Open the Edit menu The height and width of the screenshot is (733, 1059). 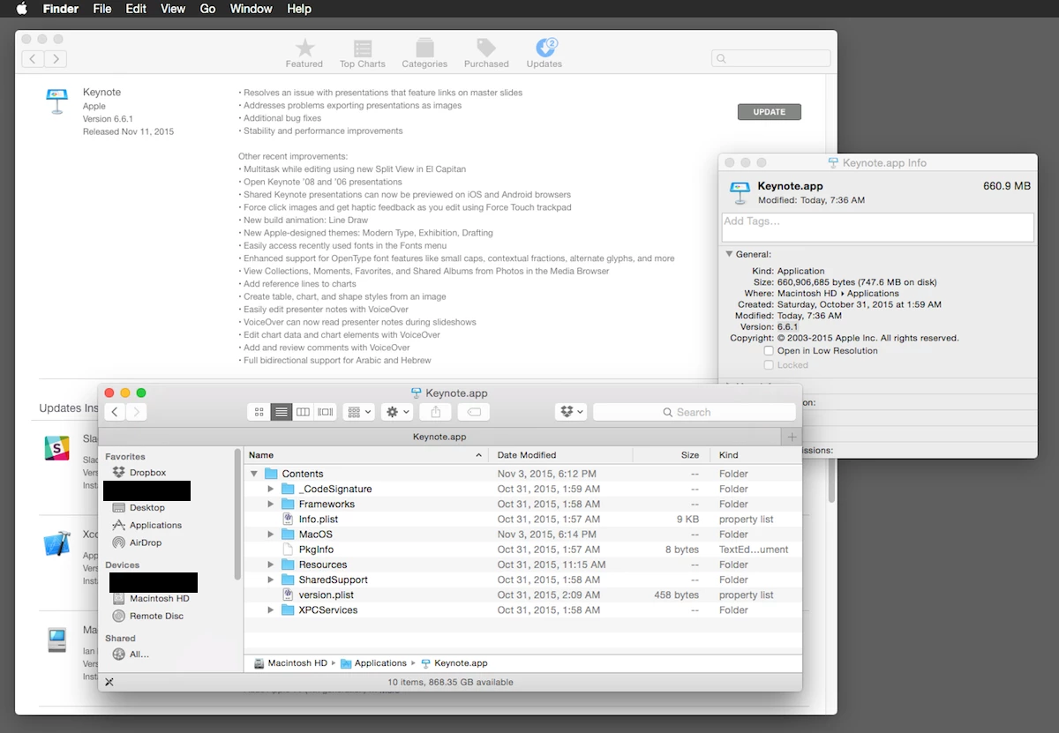[136, 9]
